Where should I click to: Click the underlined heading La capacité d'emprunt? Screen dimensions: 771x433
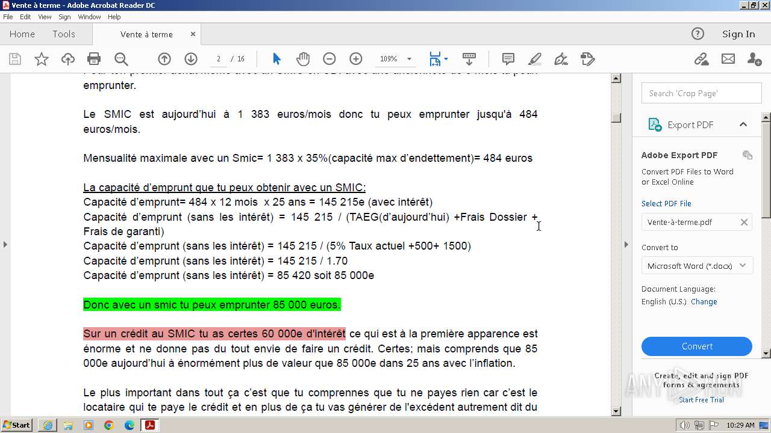click(x=224, y=188)
